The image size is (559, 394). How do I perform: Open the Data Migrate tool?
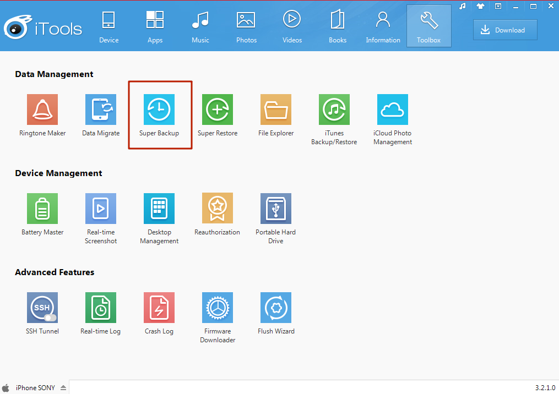click(x=101, y=110)
